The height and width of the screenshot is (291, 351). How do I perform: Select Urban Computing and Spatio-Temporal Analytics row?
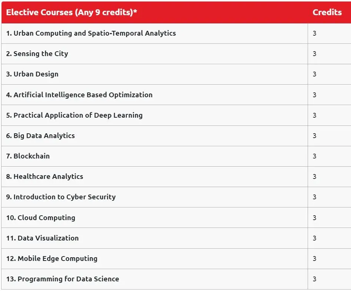pyautogui.click(x=91, y=33)
